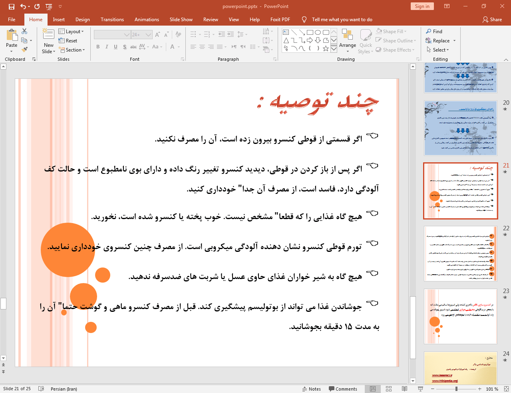Viewport: 511px width, 393px height.
Task: Start slideshow from beginning icon
Action: (49, 6)
